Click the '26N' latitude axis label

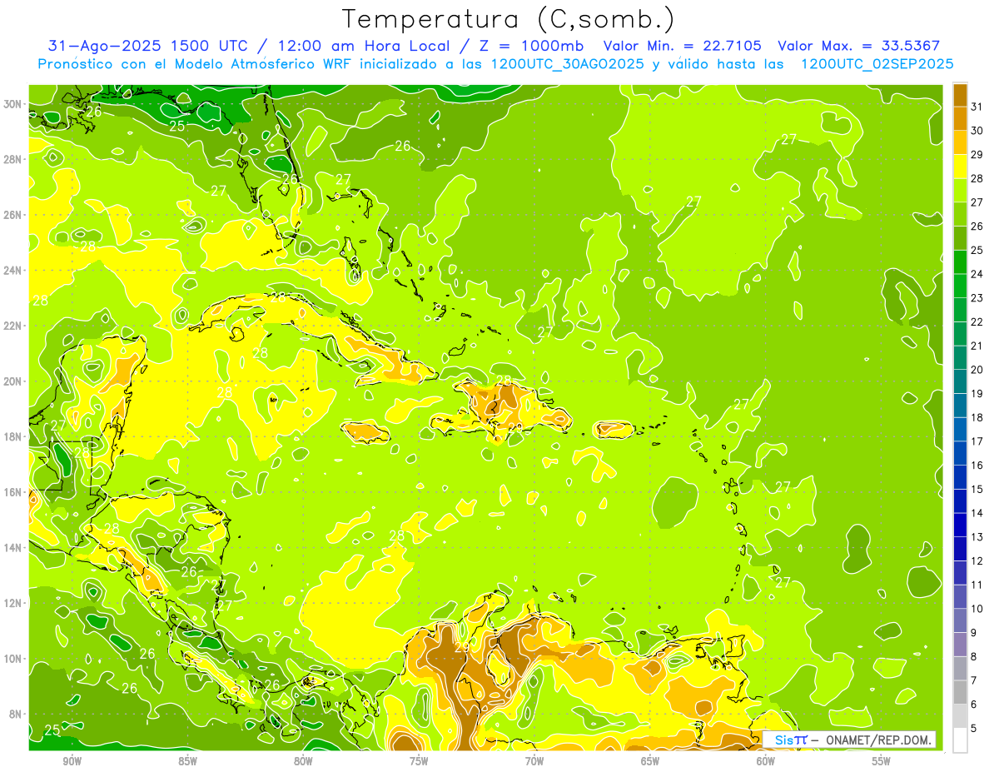12,215
